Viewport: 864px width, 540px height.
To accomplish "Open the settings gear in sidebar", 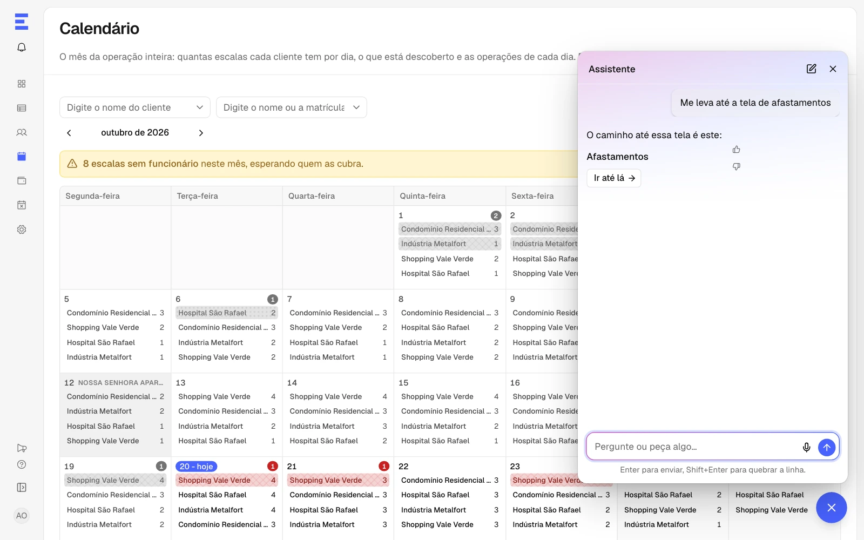I will [x=22, y=230].
